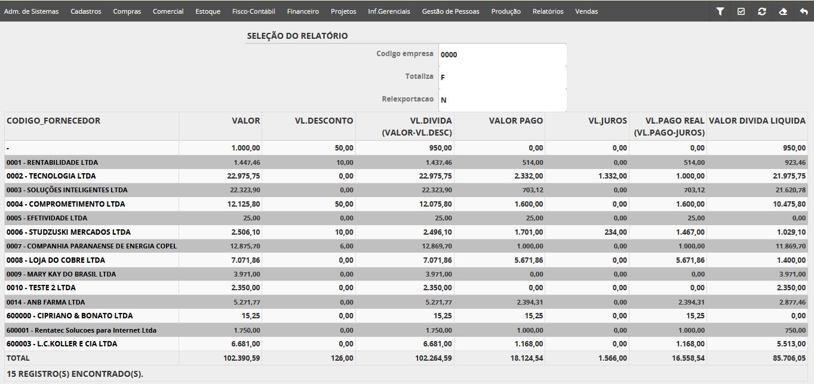814x384 pixels.
Task: Click the Codigo empresa field
Action: click(x=502, y=54)
